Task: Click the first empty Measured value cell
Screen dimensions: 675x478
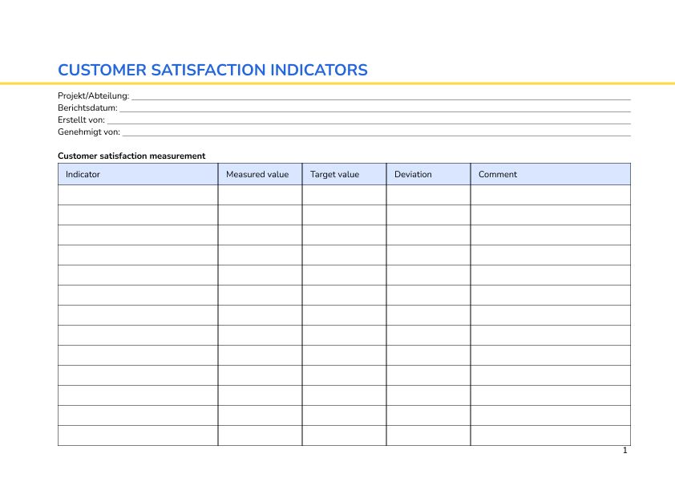Action: pos(259,194)
